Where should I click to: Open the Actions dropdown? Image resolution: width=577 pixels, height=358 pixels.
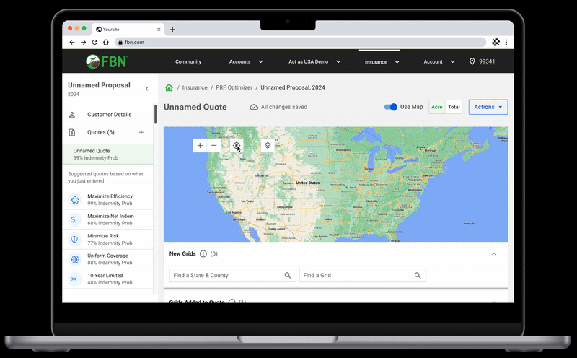tap(488, 107)
